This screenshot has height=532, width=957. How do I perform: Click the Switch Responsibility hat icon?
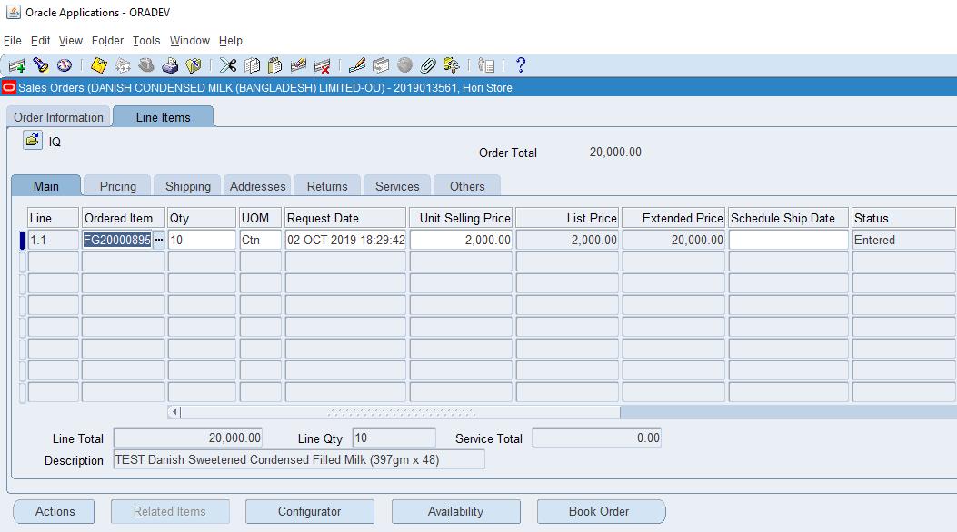pyautogui.click(x=146, y=65)
